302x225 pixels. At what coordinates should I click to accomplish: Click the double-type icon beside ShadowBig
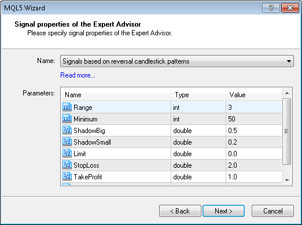coord(67,130)
